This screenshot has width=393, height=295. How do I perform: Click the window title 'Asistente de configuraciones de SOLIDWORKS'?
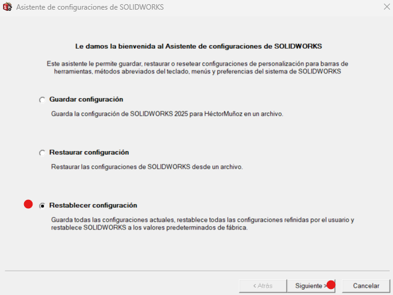tap(90, 7)
